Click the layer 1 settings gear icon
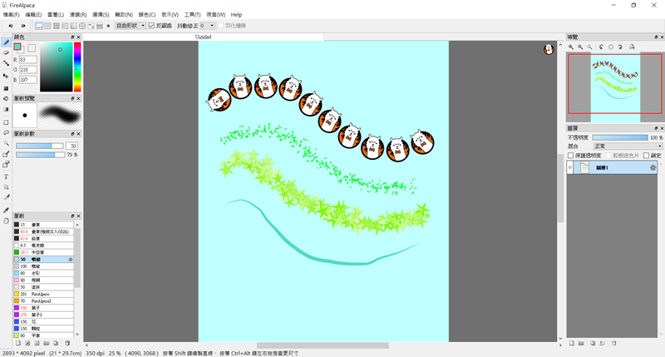665x357 pixels. [653, 167]
